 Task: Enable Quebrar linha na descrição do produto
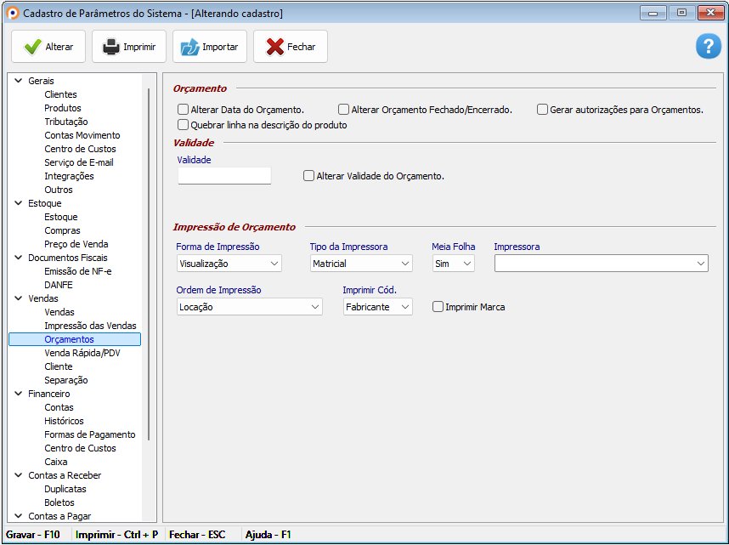point(183,125)
